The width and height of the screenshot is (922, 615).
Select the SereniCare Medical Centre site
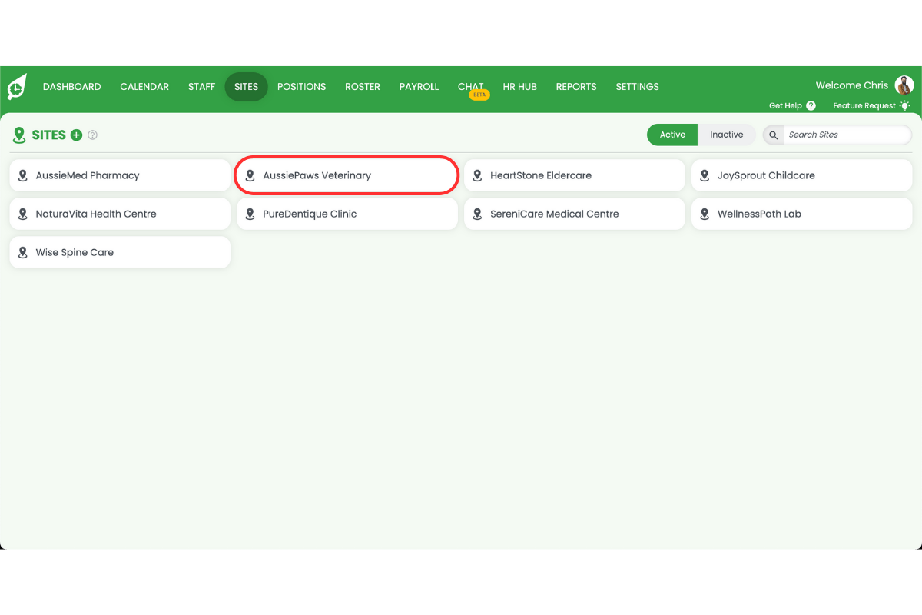pyautogui.click(x=574, y=214)
